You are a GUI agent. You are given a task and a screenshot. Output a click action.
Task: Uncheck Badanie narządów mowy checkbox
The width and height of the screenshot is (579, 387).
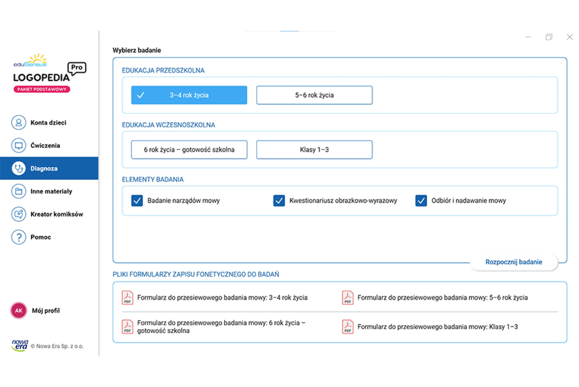click(x=137, y=201)
